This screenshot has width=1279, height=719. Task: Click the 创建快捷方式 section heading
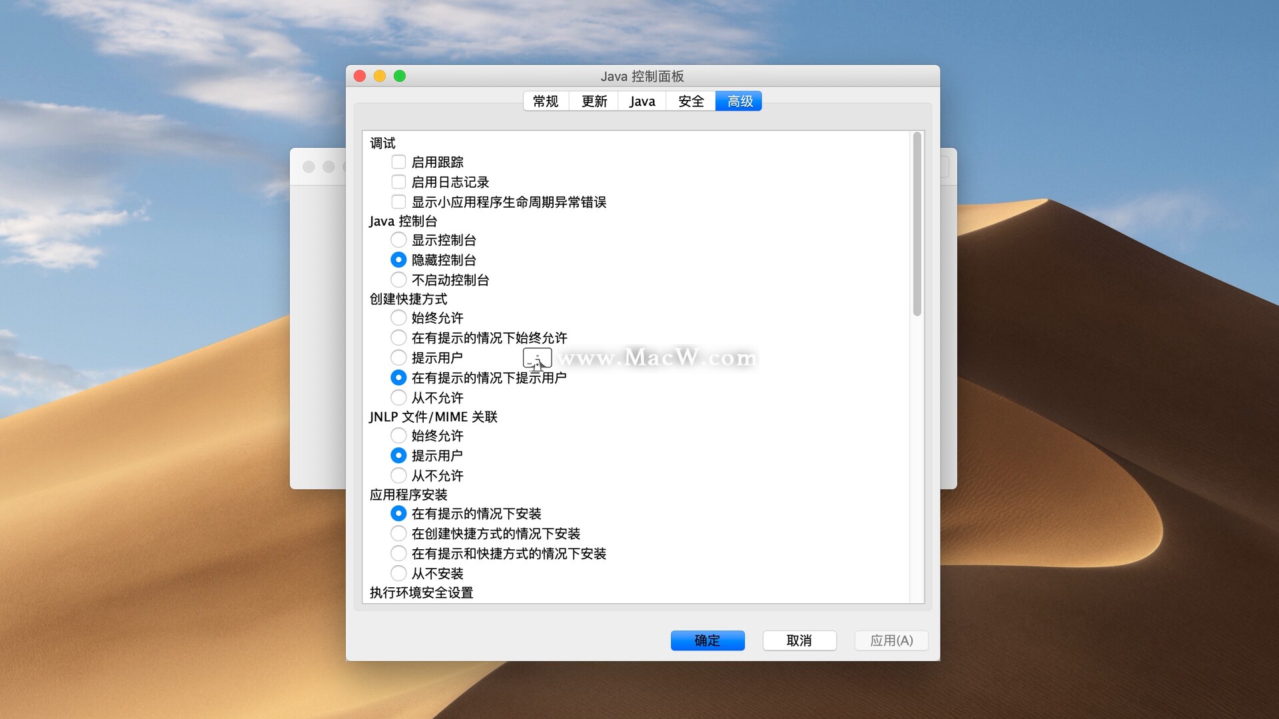(x=408, y=299)
